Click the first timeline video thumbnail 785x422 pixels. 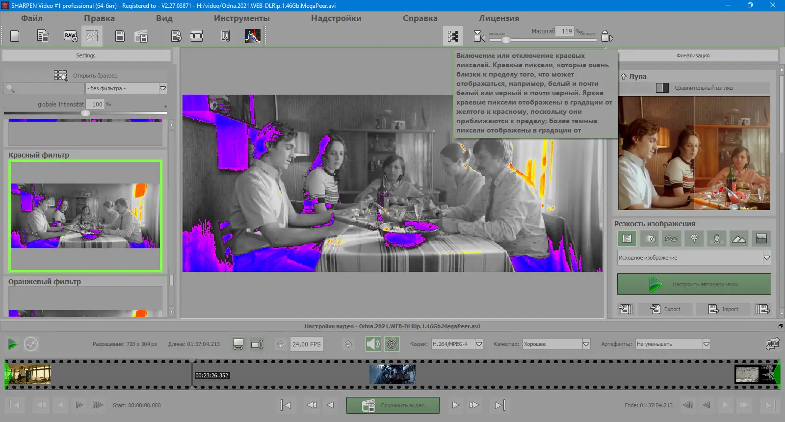[x=28, y=374]
